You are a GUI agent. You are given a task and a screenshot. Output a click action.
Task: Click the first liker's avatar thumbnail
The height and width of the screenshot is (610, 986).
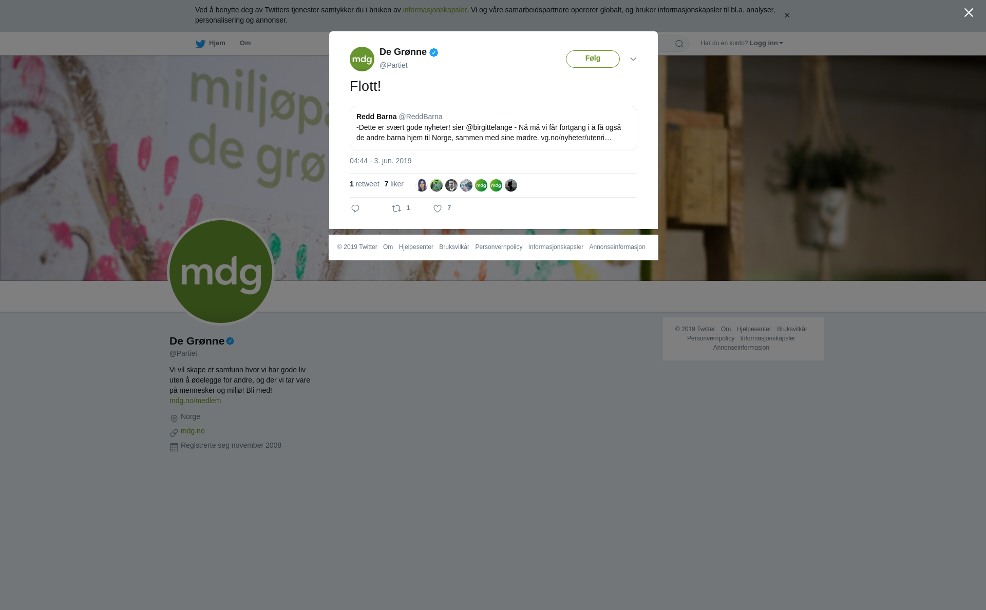tap(422, 185)
